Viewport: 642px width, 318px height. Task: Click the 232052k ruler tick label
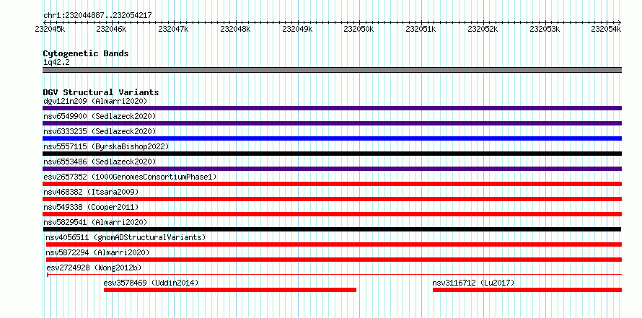click(x=483, y=29)
